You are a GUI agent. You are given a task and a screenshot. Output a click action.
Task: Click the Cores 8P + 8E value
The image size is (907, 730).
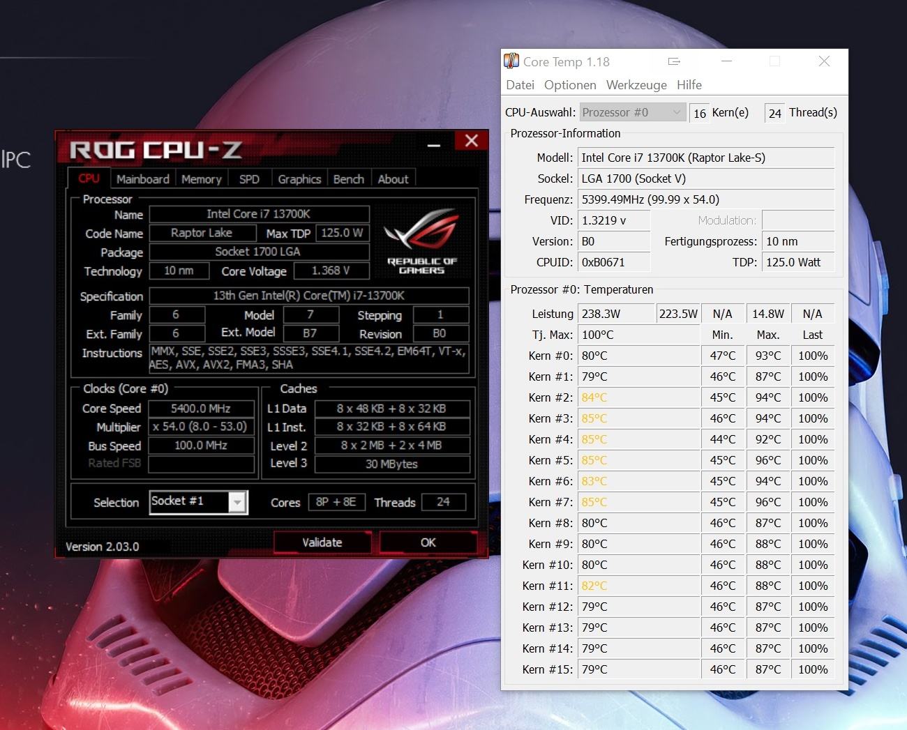(336, 502)
